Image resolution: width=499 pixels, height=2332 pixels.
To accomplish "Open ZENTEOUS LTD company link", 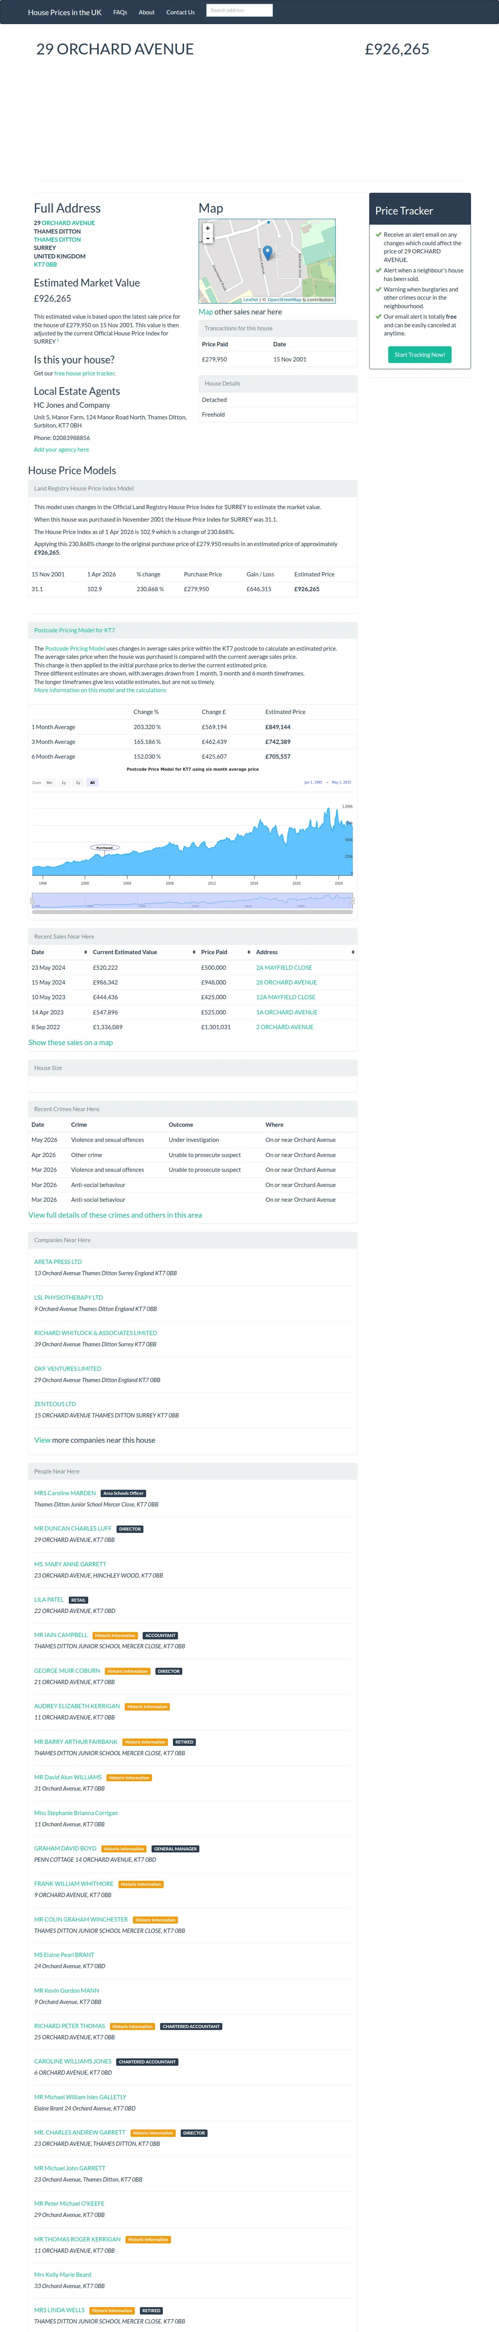I will coord(55,1404).
